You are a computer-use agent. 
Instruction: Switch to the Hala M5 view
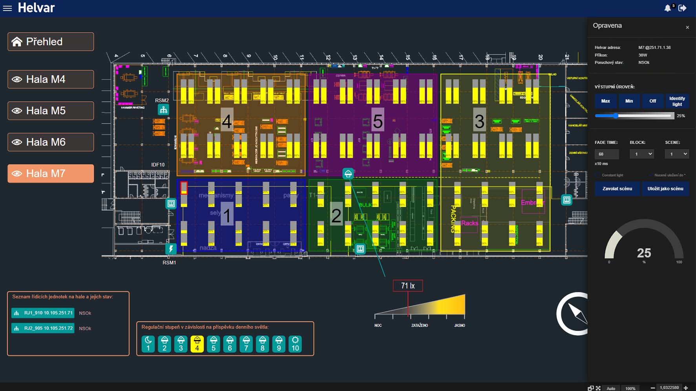pos(51,111)
